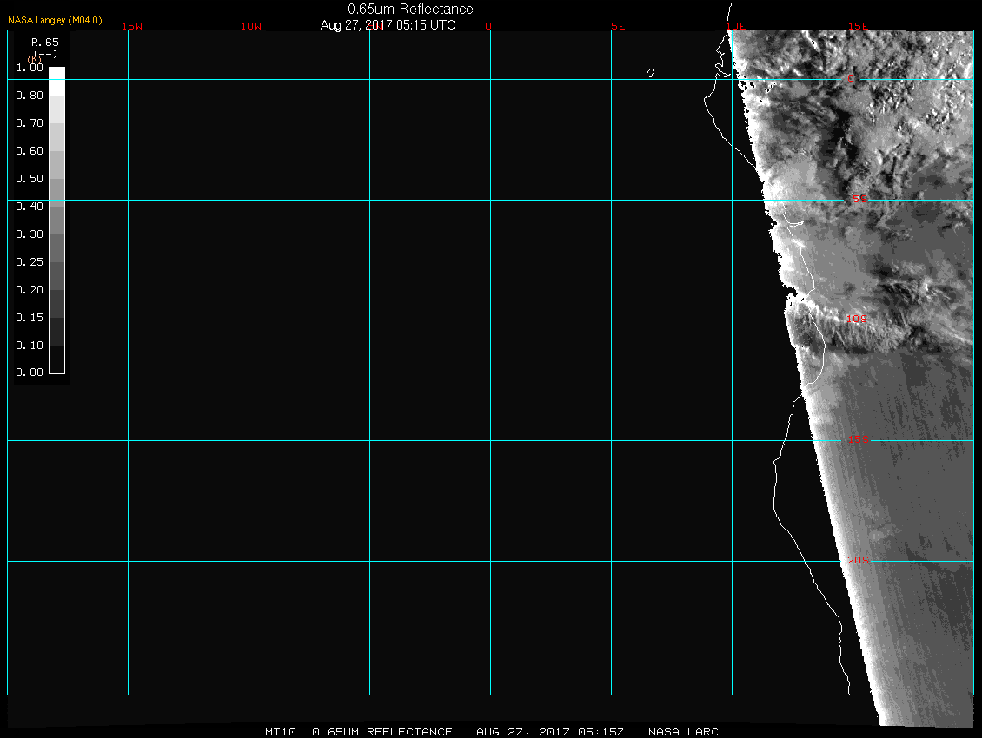The height and width of the screenshot is (738, 982).
Task: Click the white top swatch of the color bar
Action: tap(56, 74)
